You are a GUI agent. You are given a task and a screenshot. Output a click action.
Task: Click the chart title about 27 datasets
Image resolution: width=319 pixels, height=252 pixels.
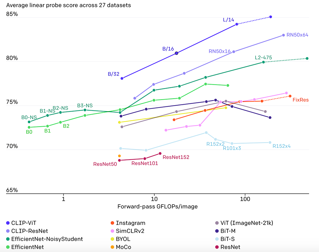coord(69,5)
